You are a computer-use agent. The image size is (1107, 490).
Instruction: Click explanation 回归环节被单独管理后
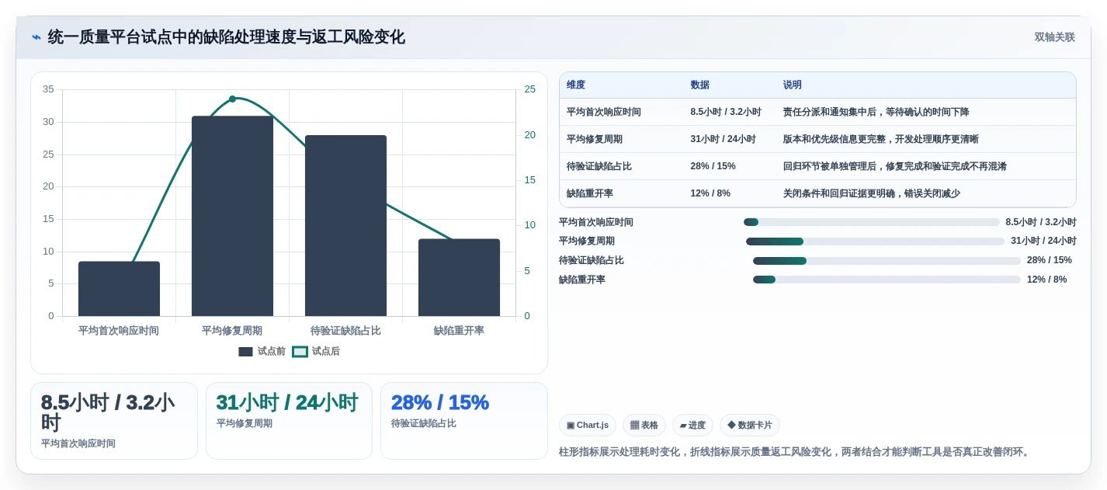[895, 166]
